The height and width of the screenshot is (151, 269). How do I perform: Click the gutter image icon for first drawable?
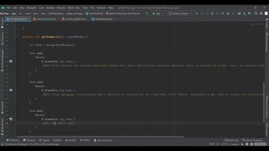tap(11, 61)
